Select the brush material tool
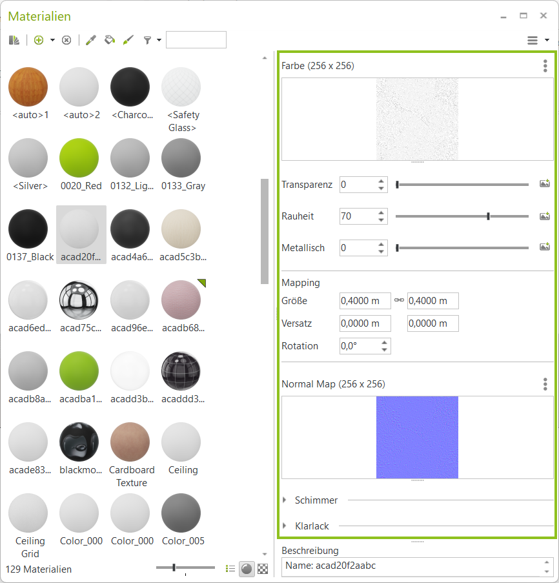The height and width of the screenshot is (583, 559). click(128, 40)
